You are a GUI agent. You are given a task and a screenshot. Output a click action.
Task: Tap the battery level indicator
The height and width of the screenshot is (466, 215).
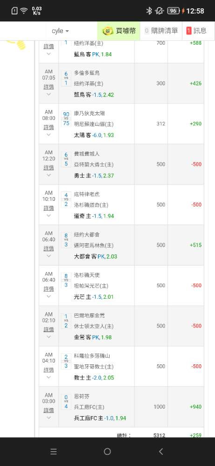pyautogui.click(x=173, y=11)
